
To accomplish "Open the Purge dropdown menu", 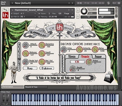I will click(x=69, y=14).
